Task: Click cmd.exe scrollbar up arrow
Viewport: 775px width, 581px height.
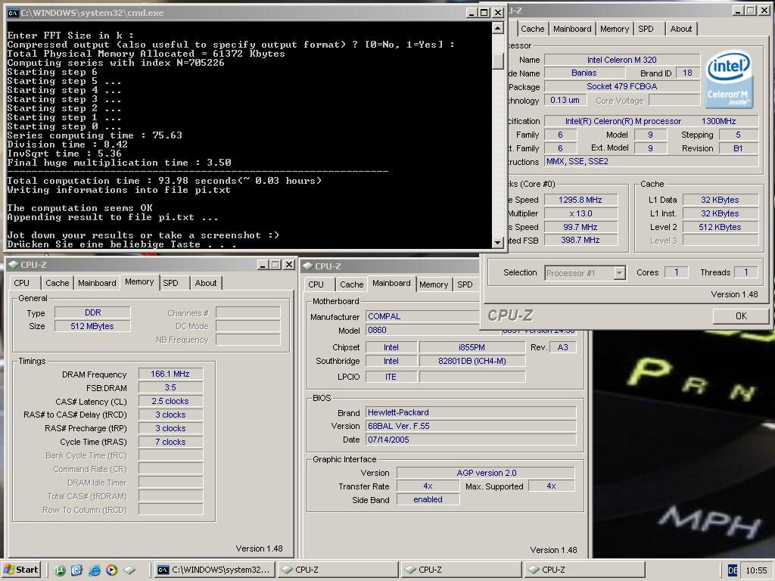Action: 498,29
